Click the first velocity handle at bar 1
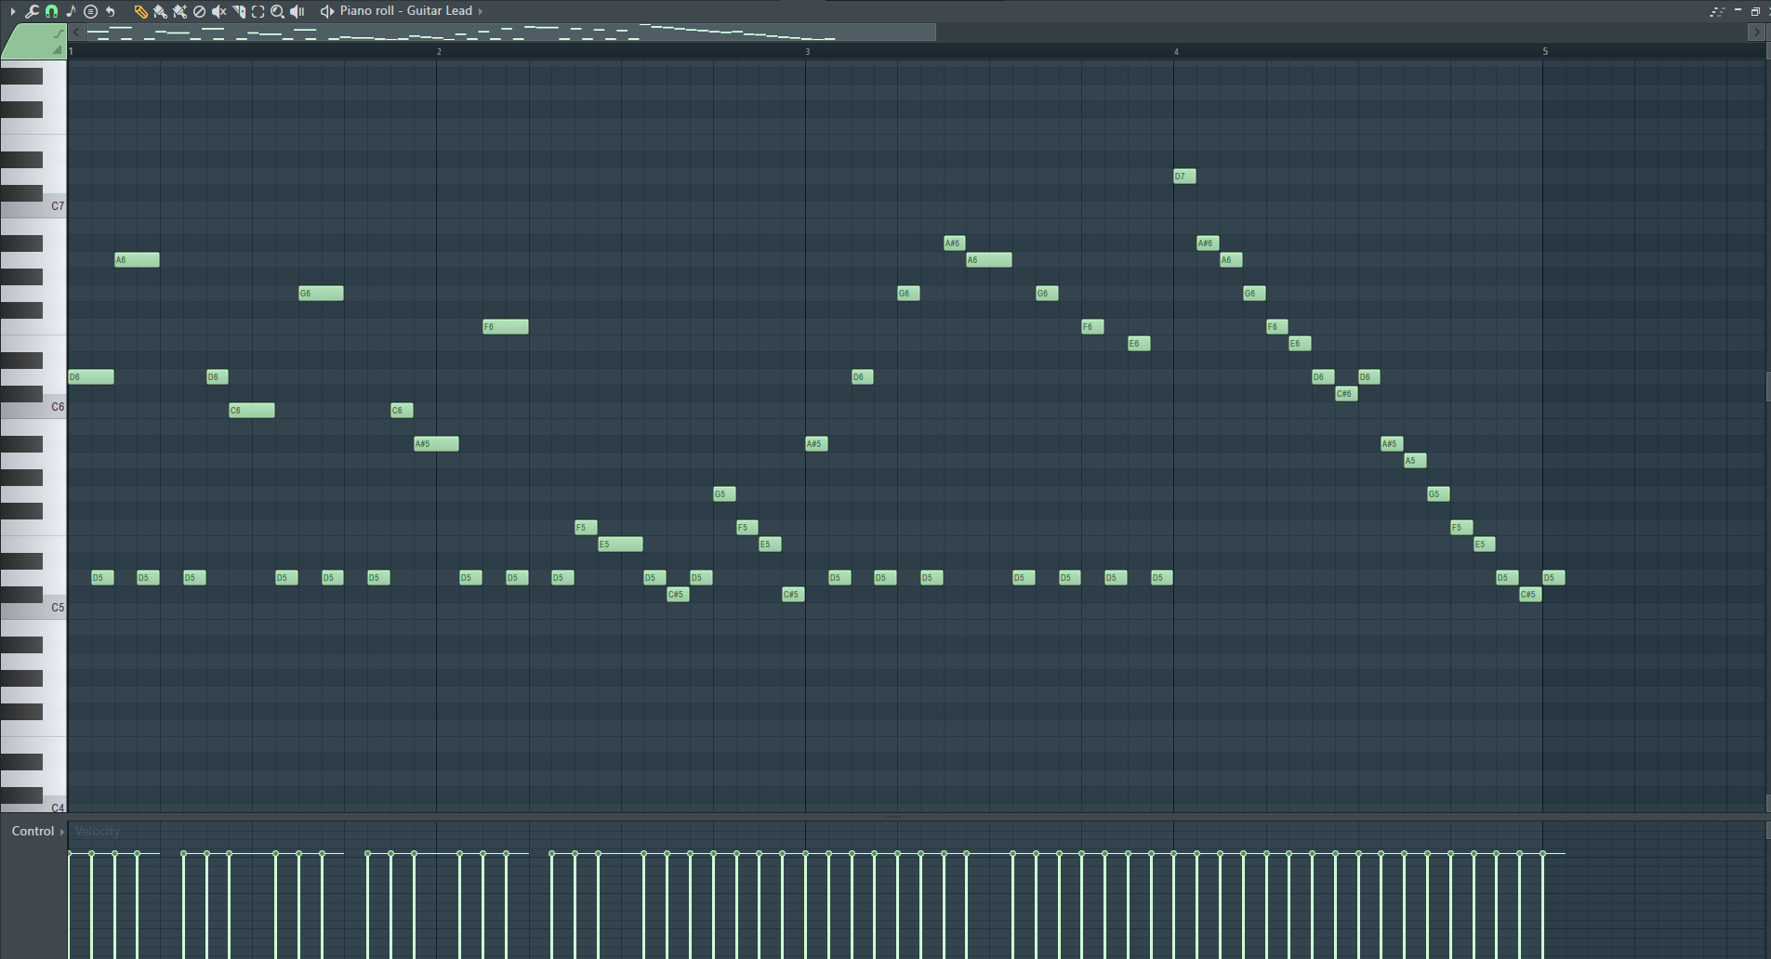 tap(69, 853)
